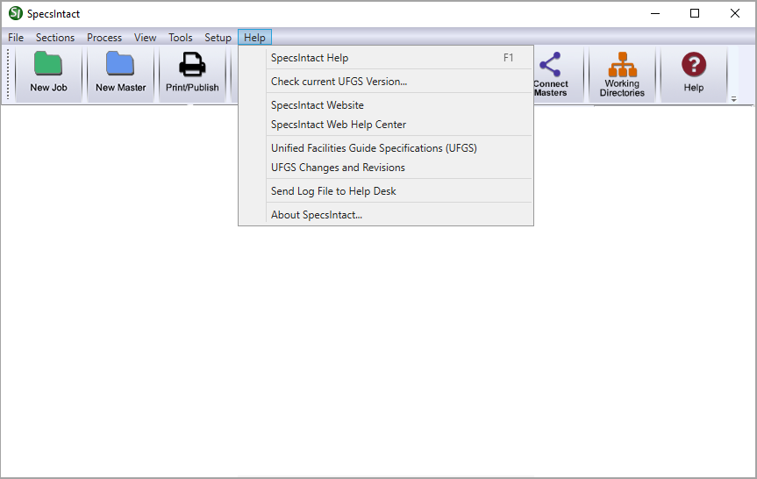Maximize the SpecsIntact window
The height and width of the screenshot is (479, 757).
click(695, 13)
